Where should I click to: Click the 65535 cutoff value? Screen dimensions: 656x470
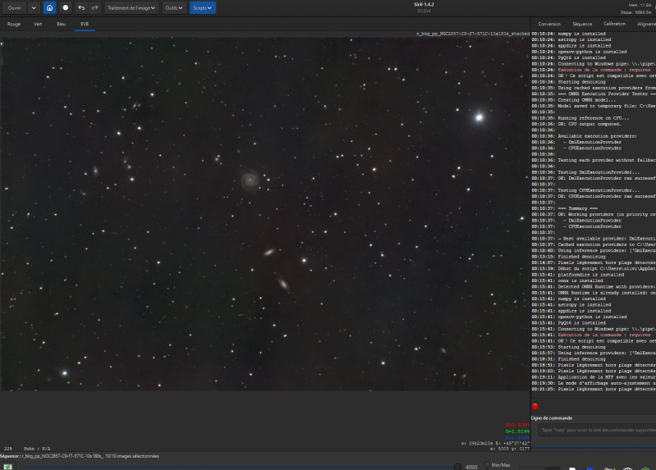[x=471, y=467]
